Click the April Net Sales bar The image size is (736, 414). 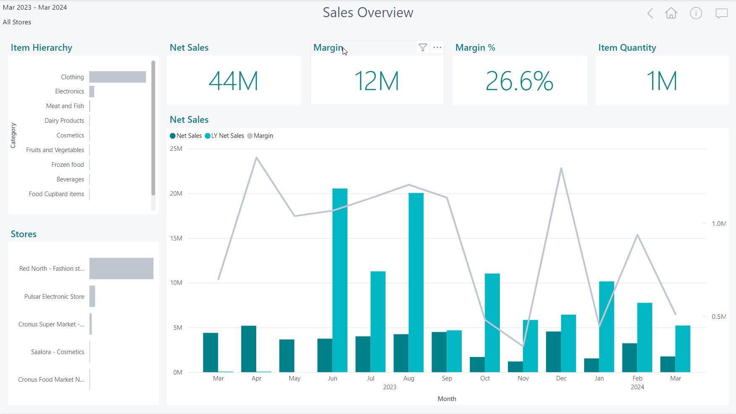[249, 349]
